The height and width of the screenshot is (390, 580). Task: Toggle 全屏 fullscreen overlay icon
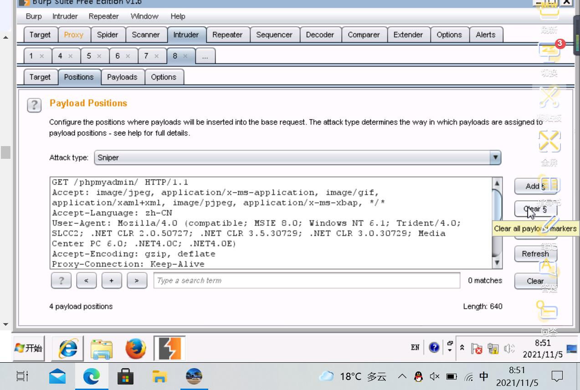point(549,148)
